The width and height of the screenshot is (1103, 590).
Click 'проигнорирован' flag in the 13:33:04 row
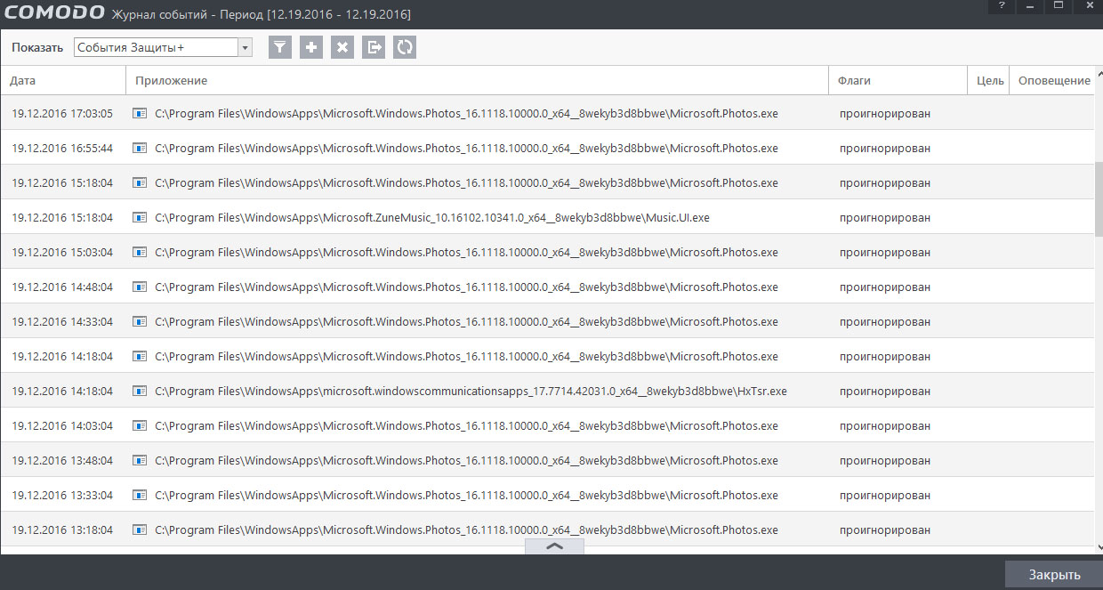(x=885, y=495)
